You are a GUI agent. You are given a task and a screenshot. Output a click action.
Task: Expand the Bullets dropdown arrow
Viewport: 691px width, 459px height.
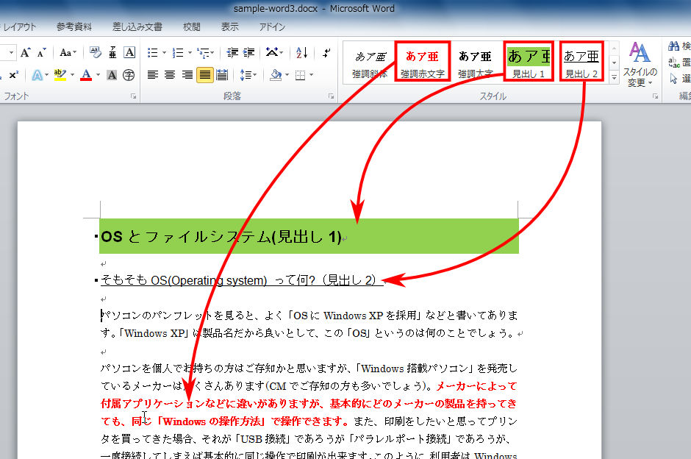point(165,53)
